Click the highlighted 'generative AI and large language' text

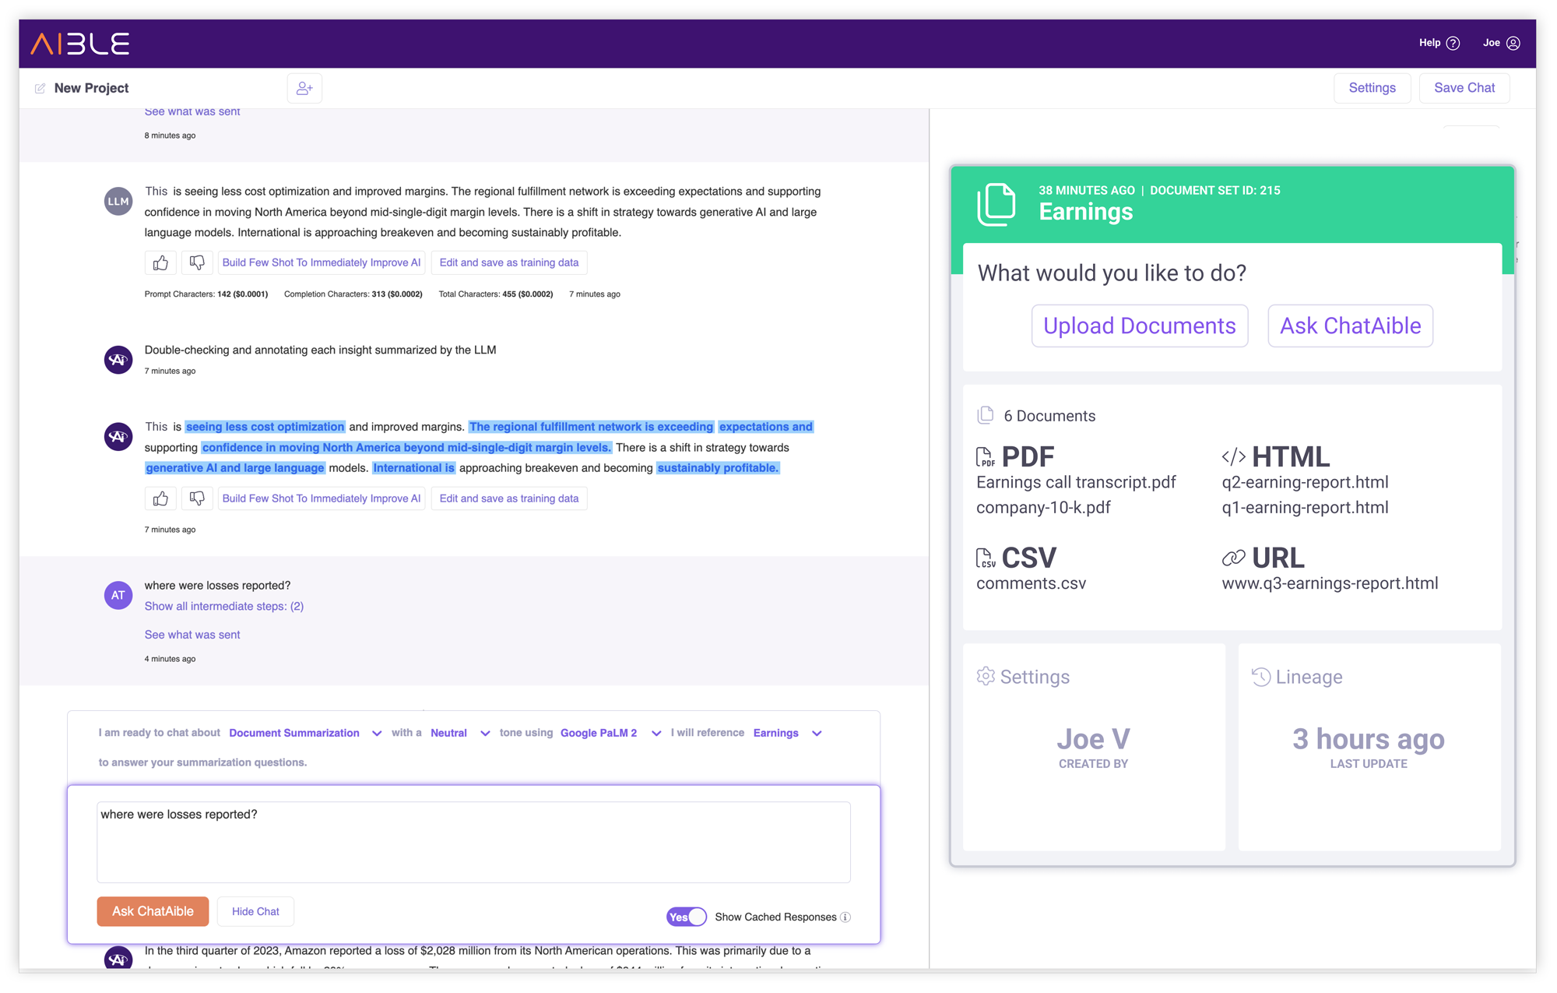click(x=234, y=468)
